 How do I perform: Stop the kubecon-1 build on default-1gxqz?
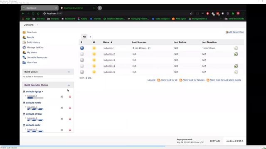70,96
